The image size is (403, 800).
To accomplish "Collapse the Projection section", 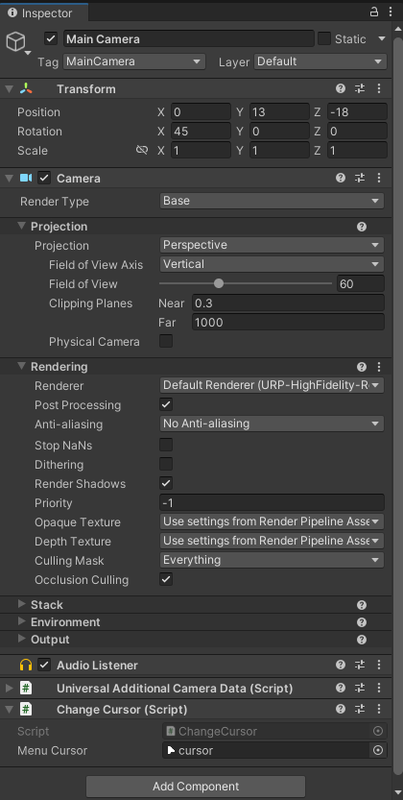I will (x=21, y=226).
